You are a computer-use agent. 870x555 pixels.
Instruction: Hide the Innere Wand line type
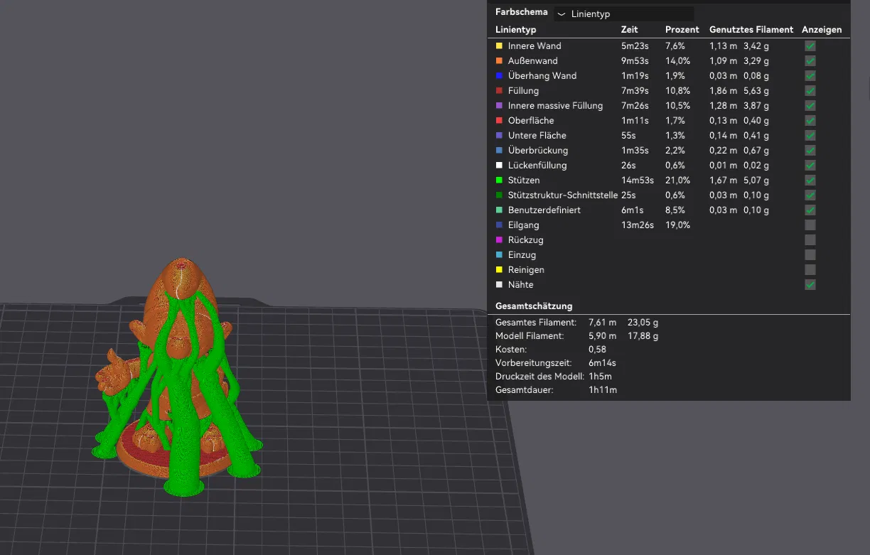[x=810, y=46]
